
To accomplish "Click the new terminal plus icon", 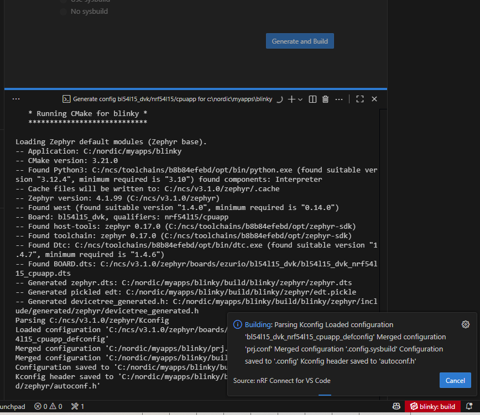I will pos(291,99).
